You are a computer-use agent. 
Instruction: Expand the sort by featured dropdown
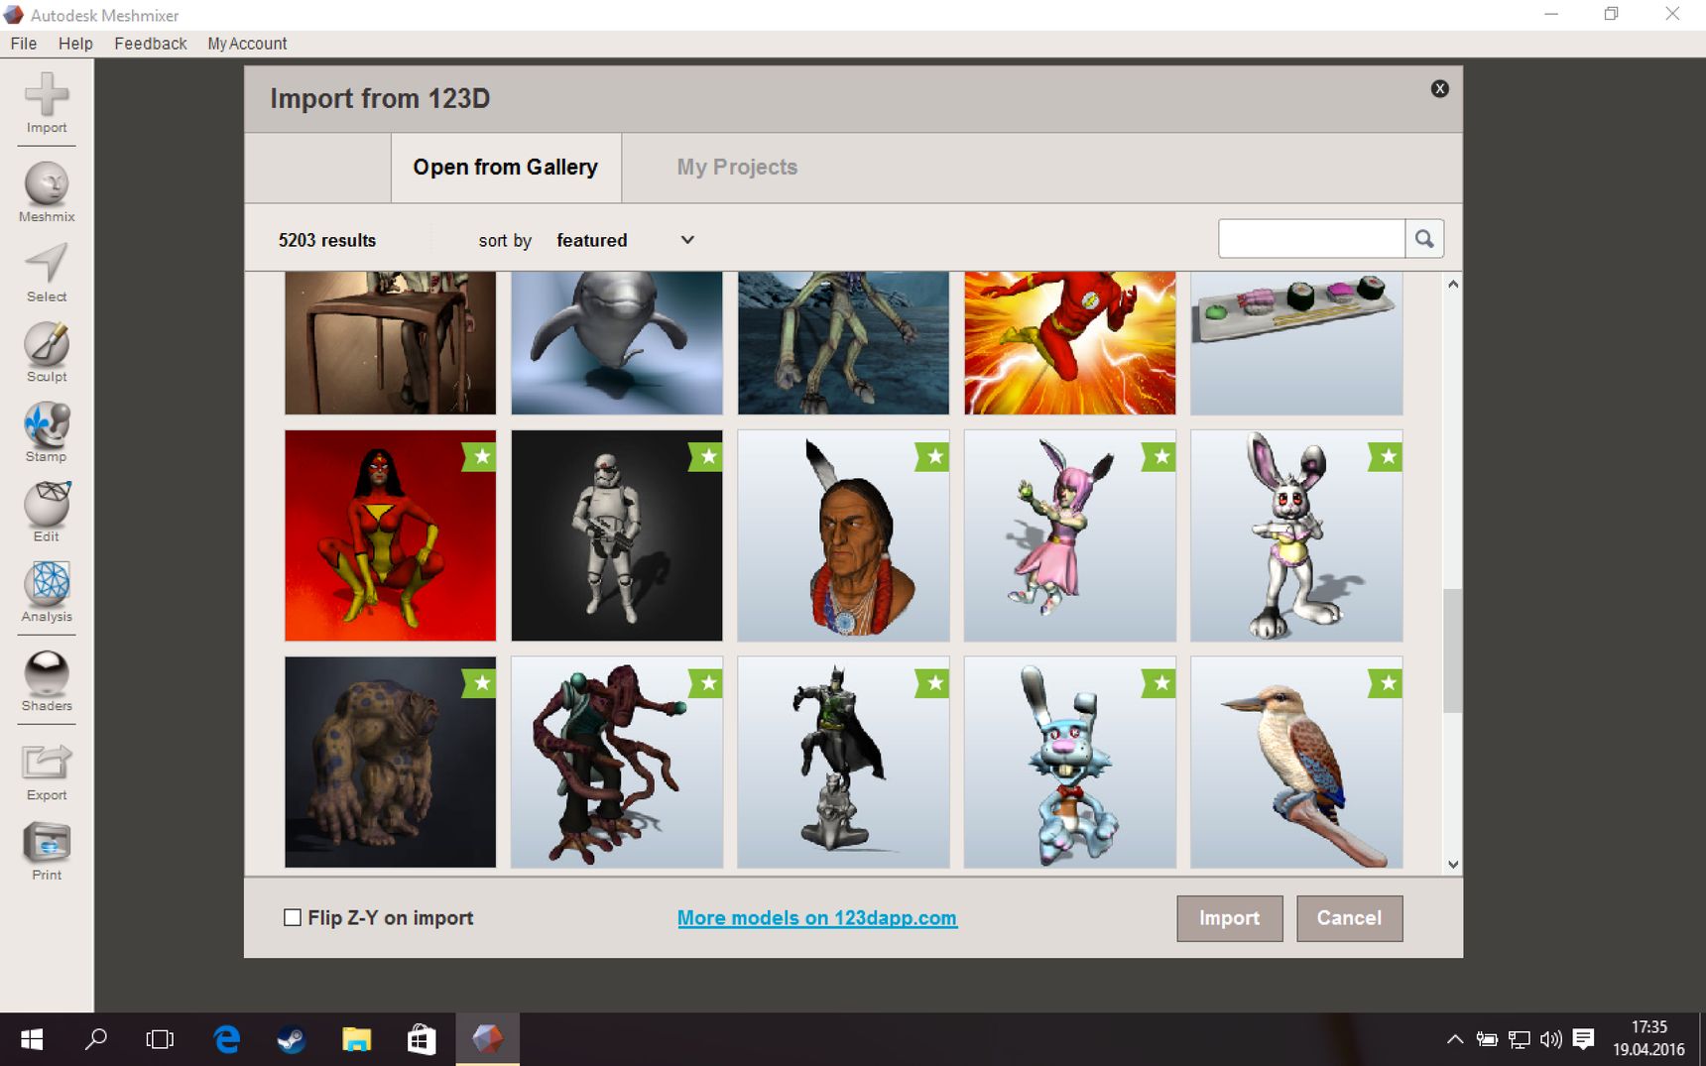coord(625,240)
